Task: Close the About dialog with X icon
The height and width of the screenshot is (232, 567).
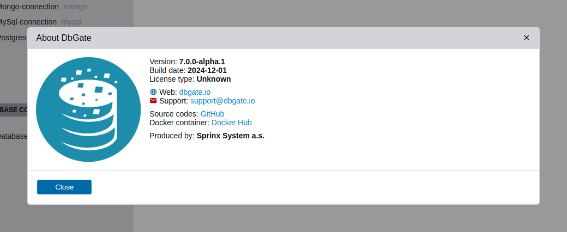Action: pyautogui.click(x=526, y=38)
